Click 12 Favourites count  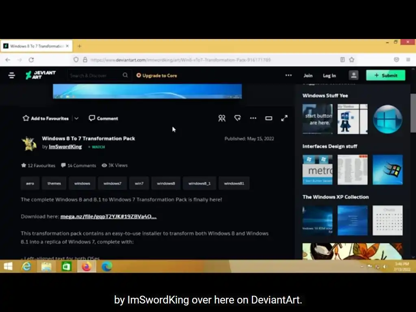pyautogui.click(x=38, y=166)
